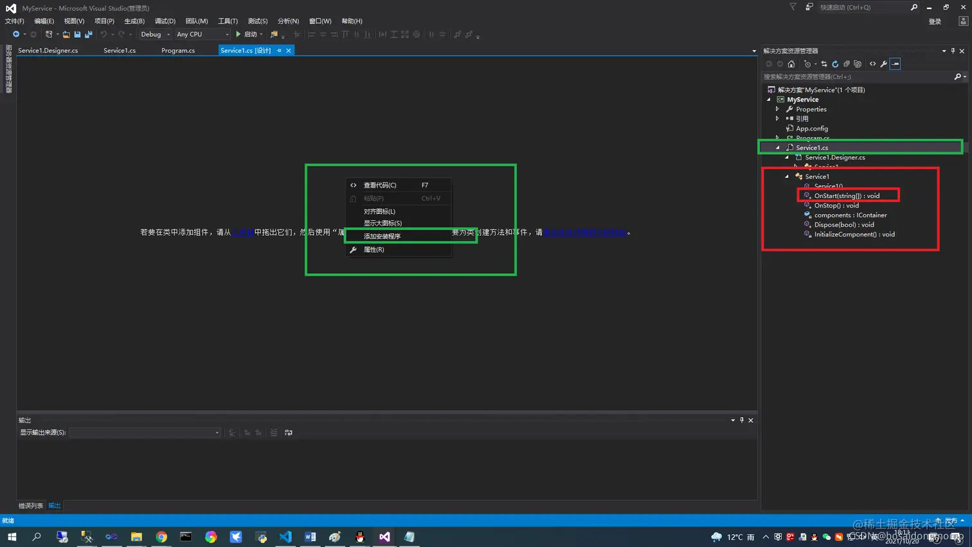Screen dimensions: 972x547
Task: Collapse the Service1 class node
Action: tap(787, 176)
